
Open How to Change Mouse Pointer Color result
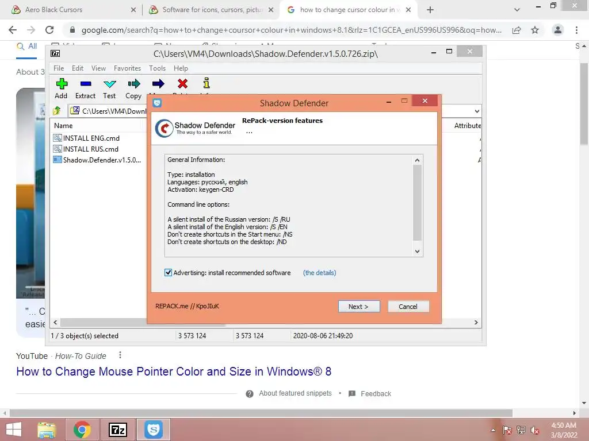tap(174, 372)
